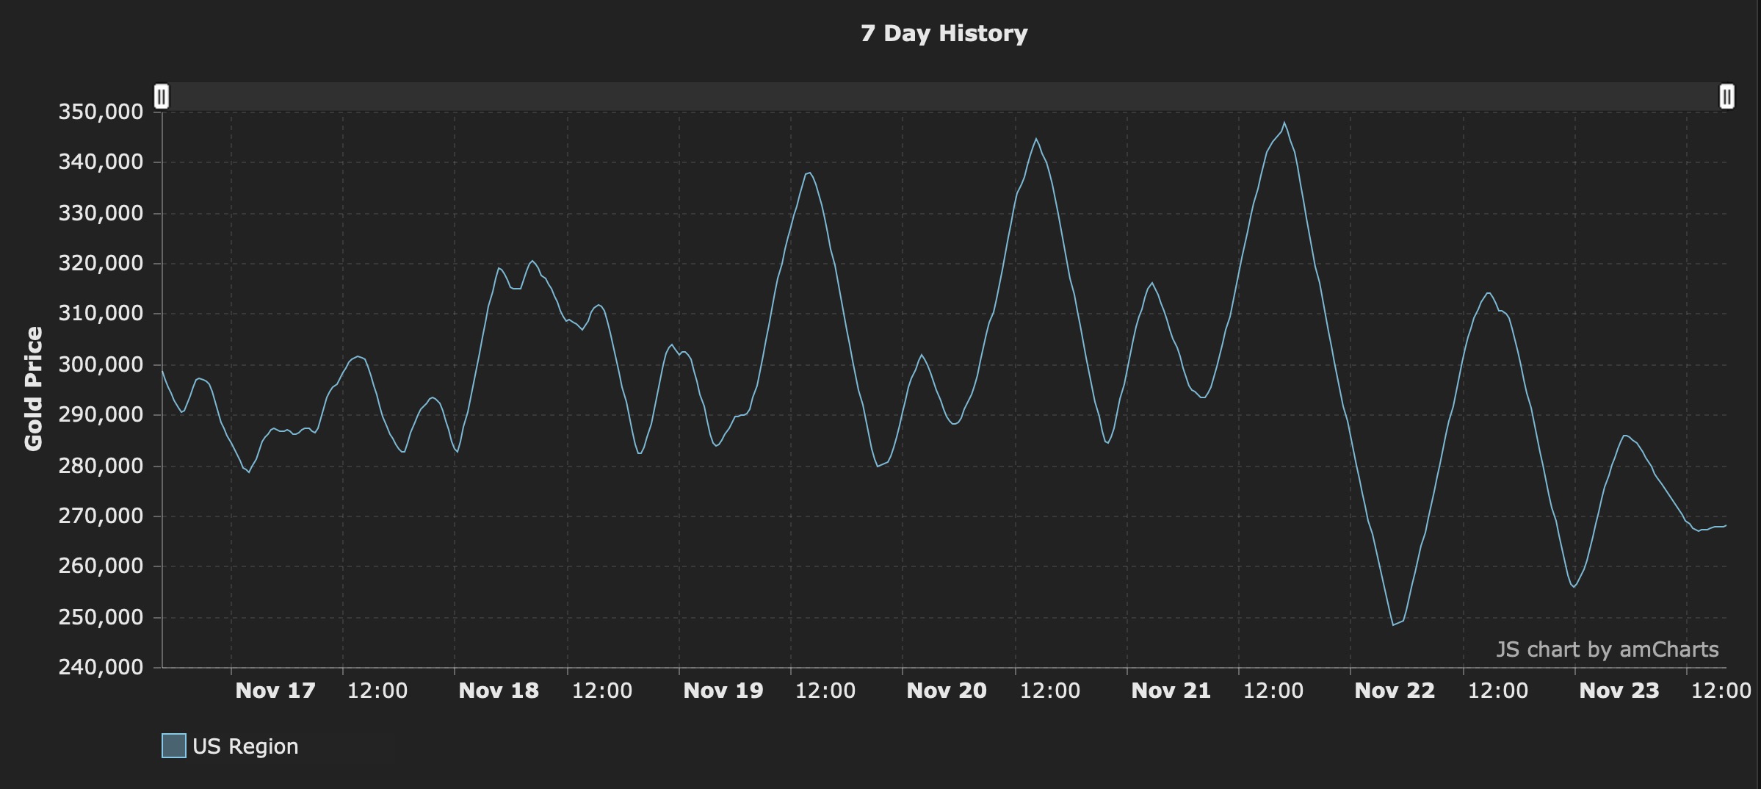Click the 12:00 label after Nov 21

(1273, 691)
